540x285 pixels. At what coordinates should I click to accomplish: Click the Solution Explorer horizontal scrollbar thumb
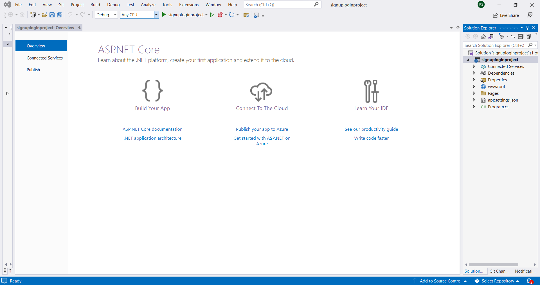(x=494, y=265)
